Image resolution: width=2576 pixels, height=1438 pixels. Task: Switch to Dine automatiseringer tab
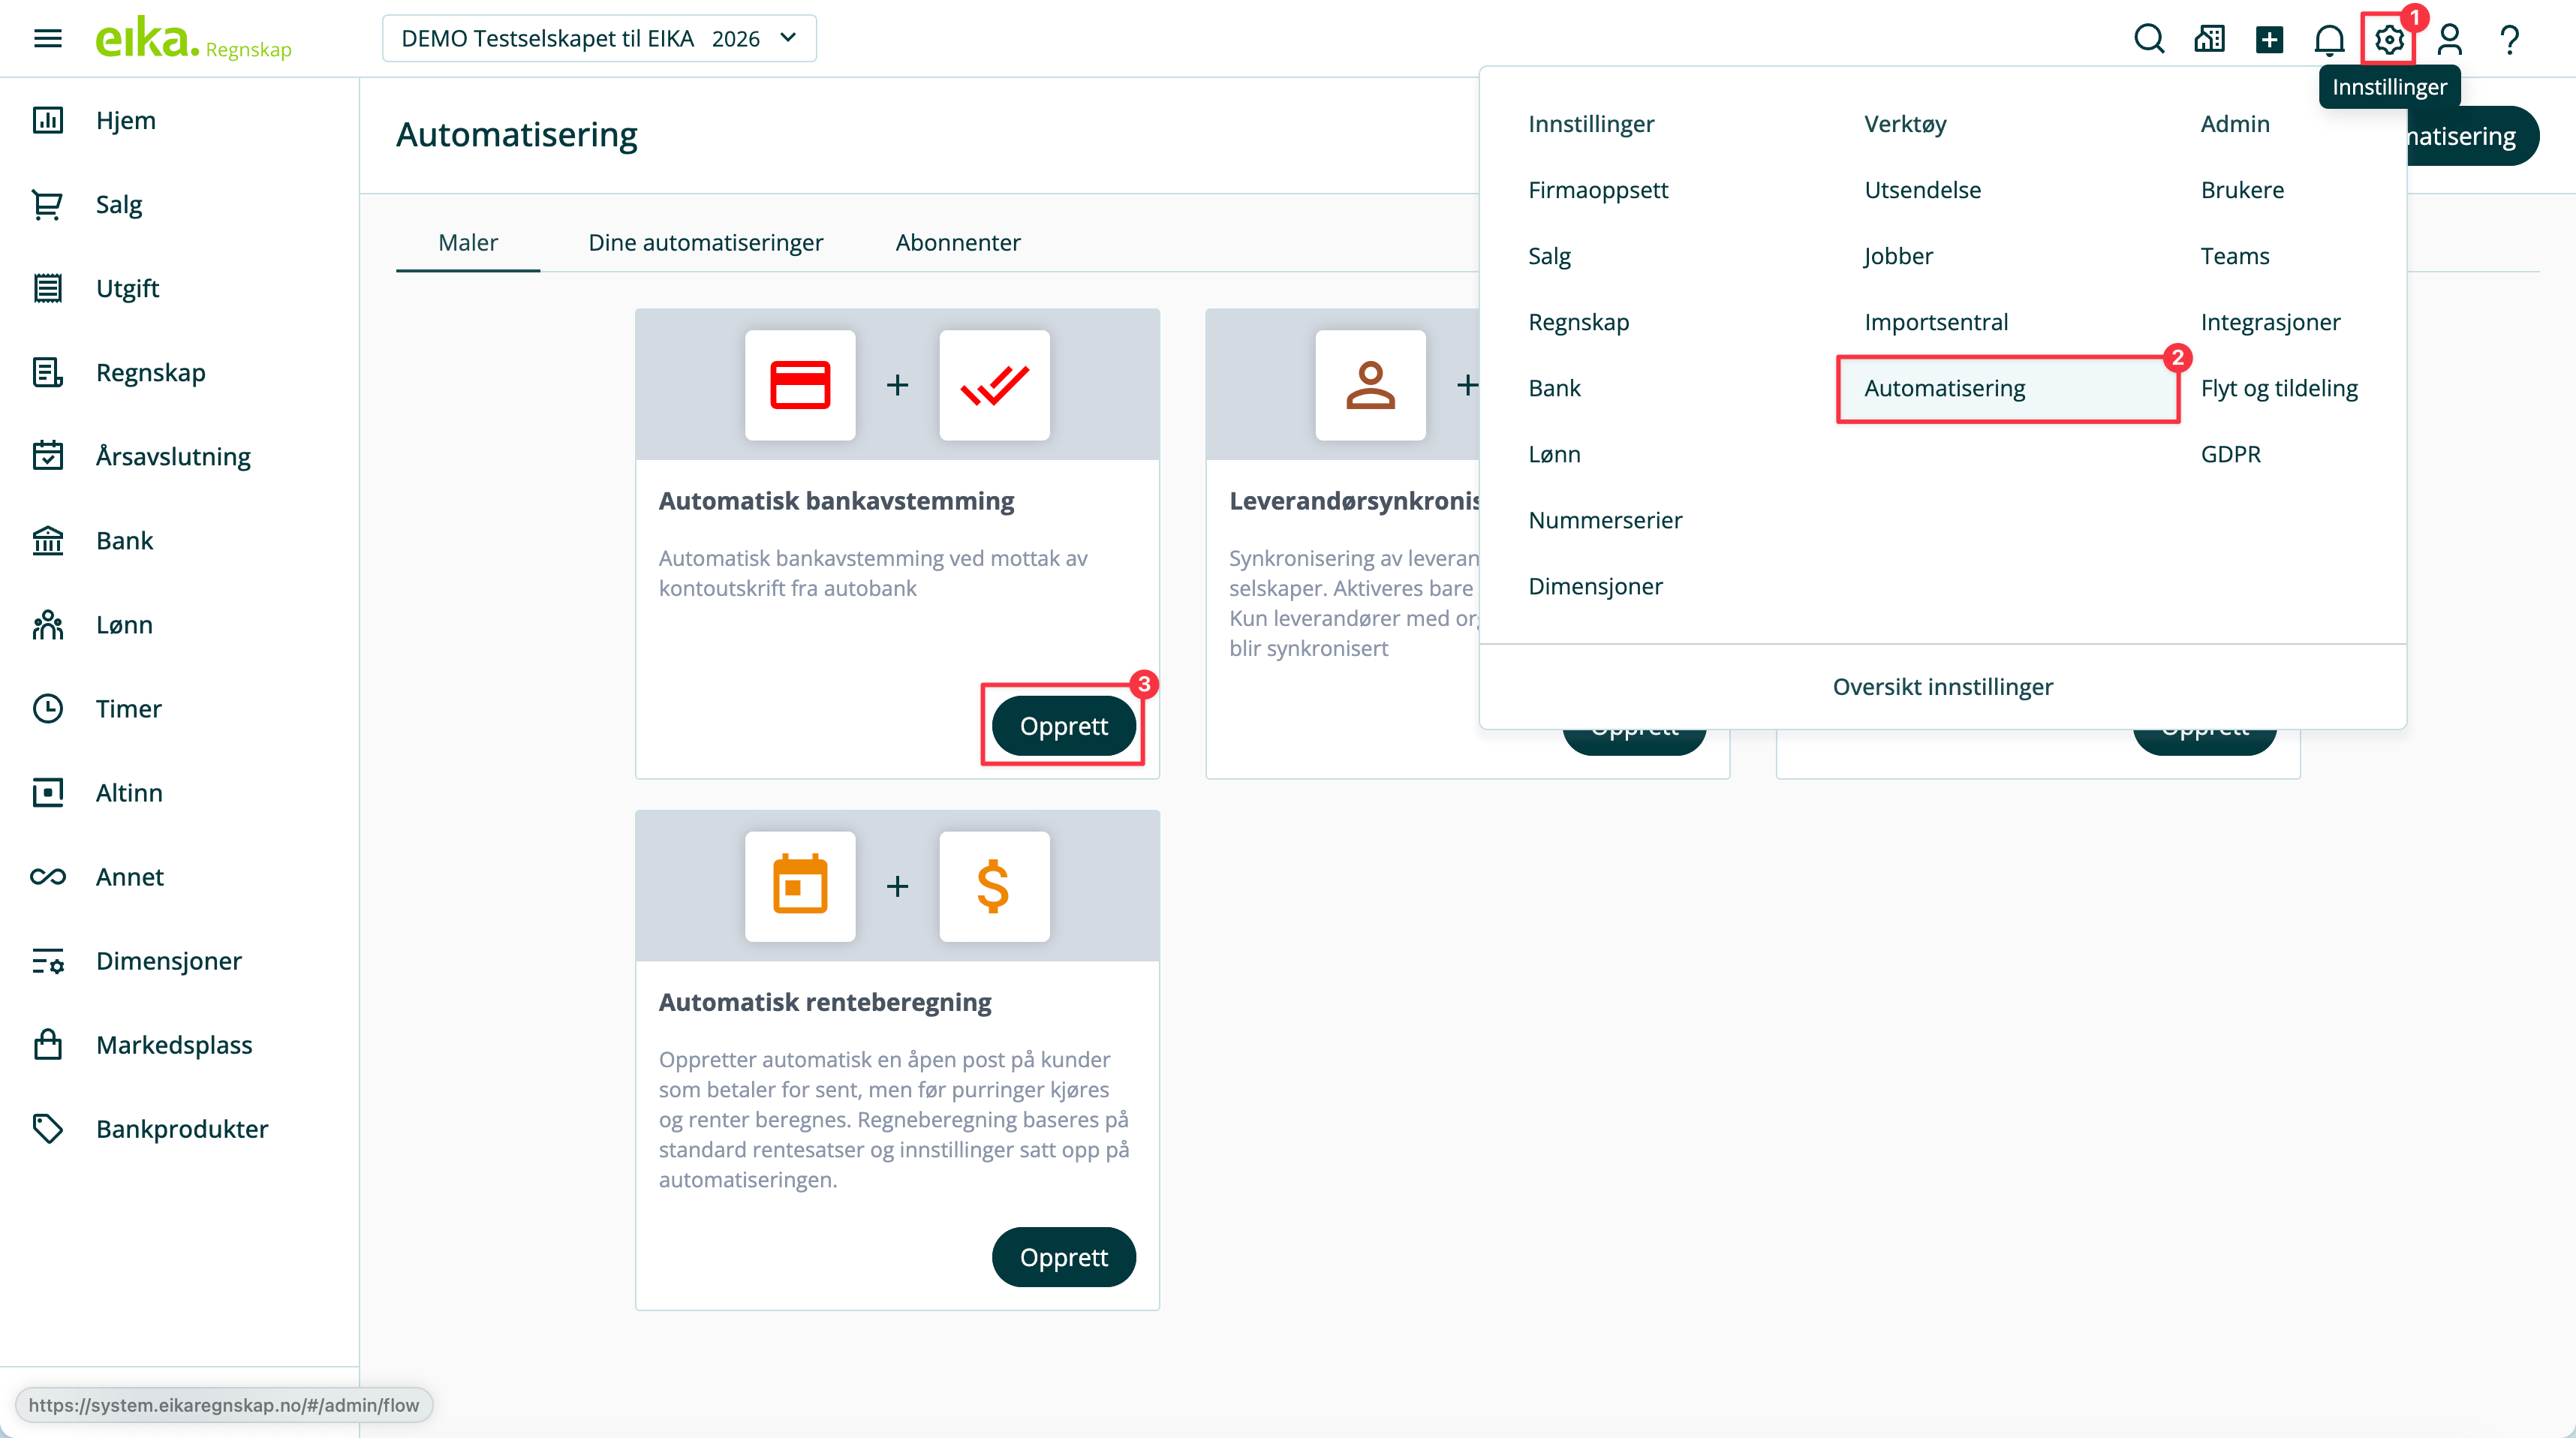(x=705, y=242)
